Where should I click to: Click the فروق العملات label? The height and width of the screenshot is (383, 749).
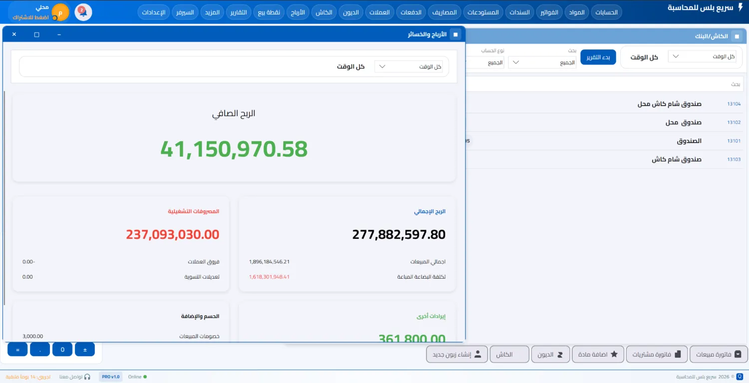point(204,261)
